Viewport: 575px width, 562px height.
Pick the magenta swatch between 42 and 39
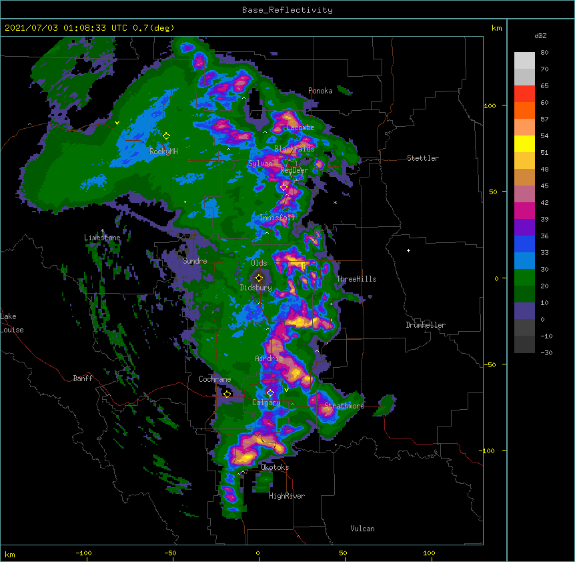tap(524, 210)
